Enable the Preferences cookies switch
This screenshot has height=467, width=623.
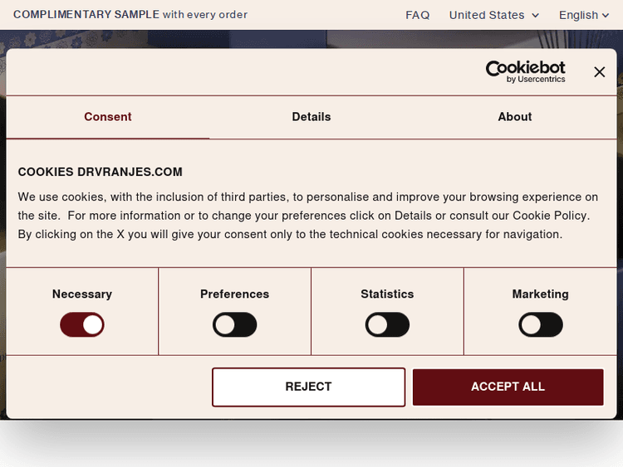[235, 324]
